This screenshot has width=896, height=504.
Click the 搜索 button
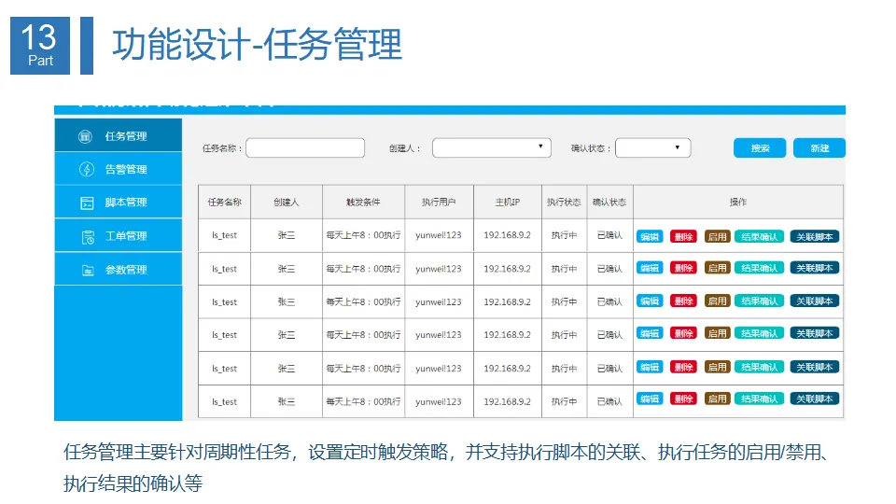pos(760,148)
